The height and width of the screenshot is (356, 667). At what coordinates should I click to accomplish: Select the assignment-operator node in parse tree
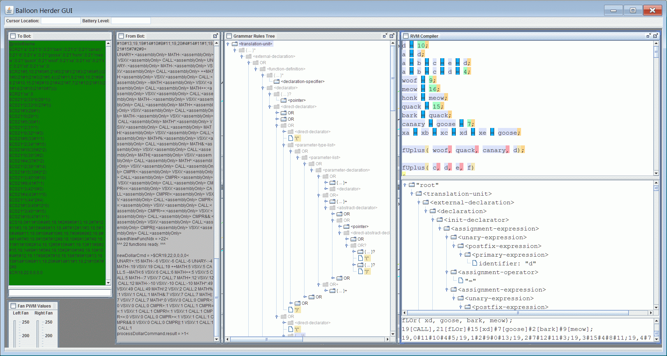click(498, 272)
